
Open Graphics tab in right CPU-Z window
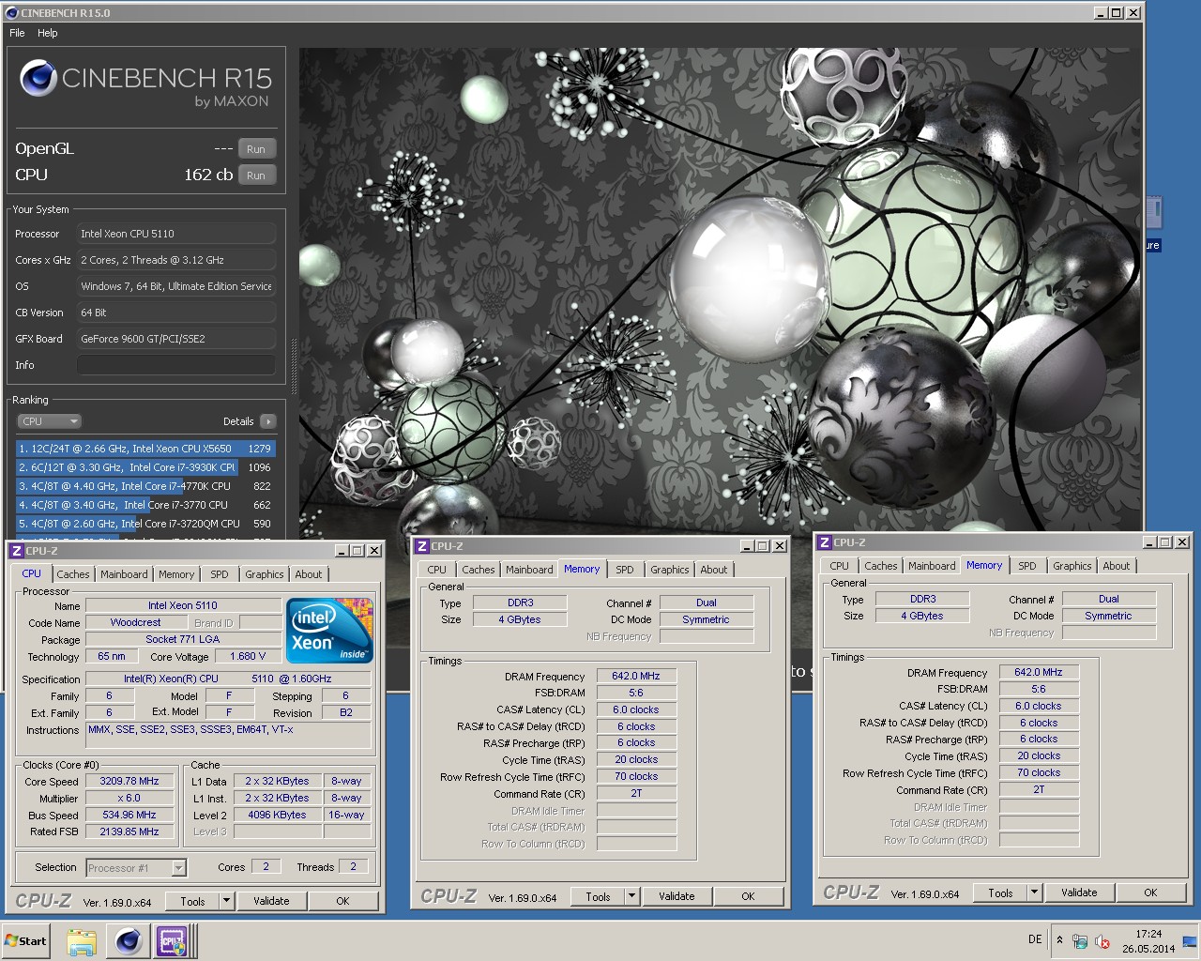[x=1072, y=566]
